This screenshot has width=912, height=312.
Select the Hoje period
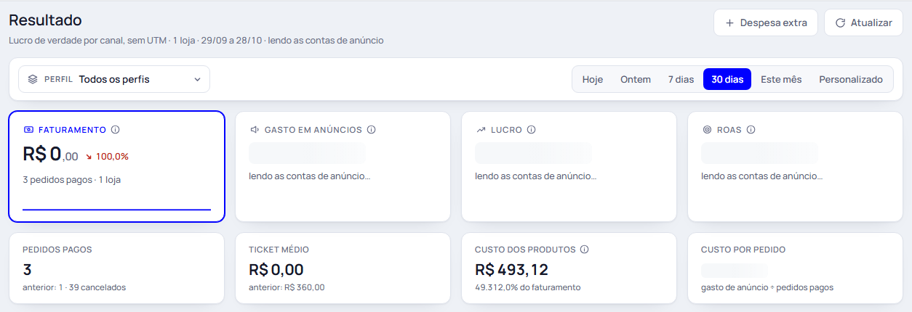tap(593, 79)
